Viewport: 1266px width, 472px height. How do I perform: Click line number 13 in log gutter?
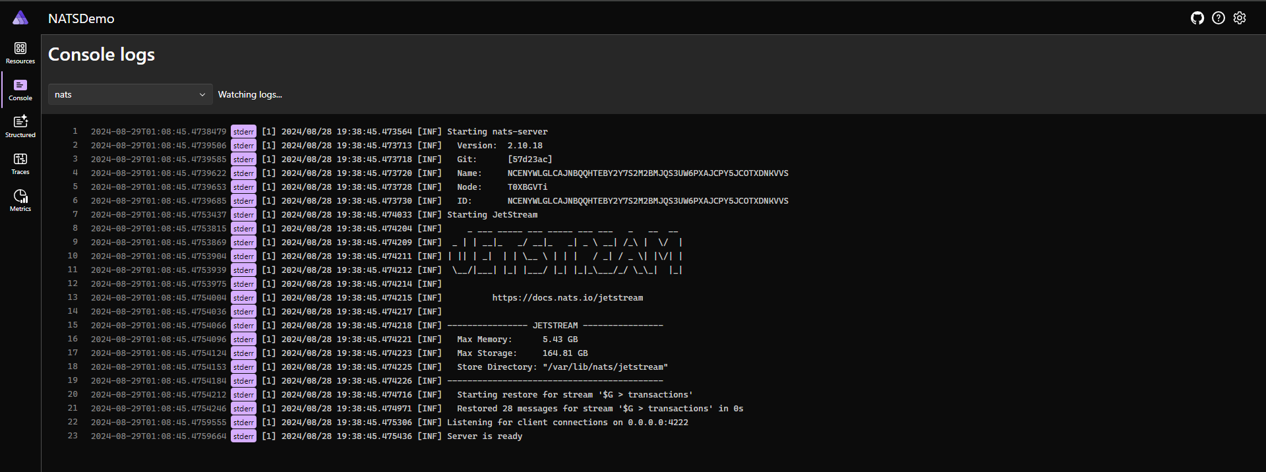73,297
